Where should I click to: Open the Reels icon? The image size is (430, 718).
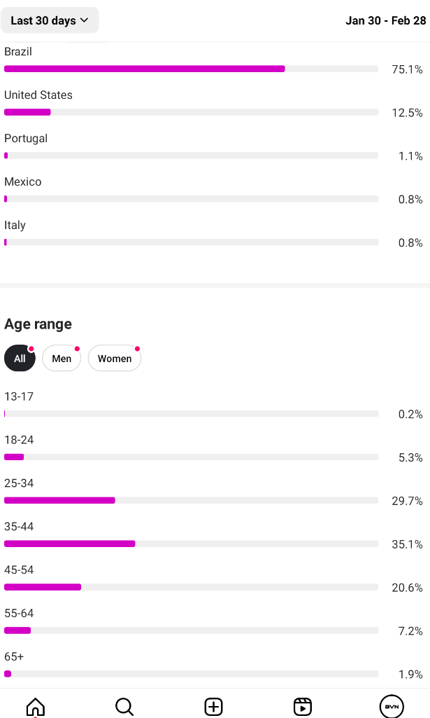tap(302, 707)
